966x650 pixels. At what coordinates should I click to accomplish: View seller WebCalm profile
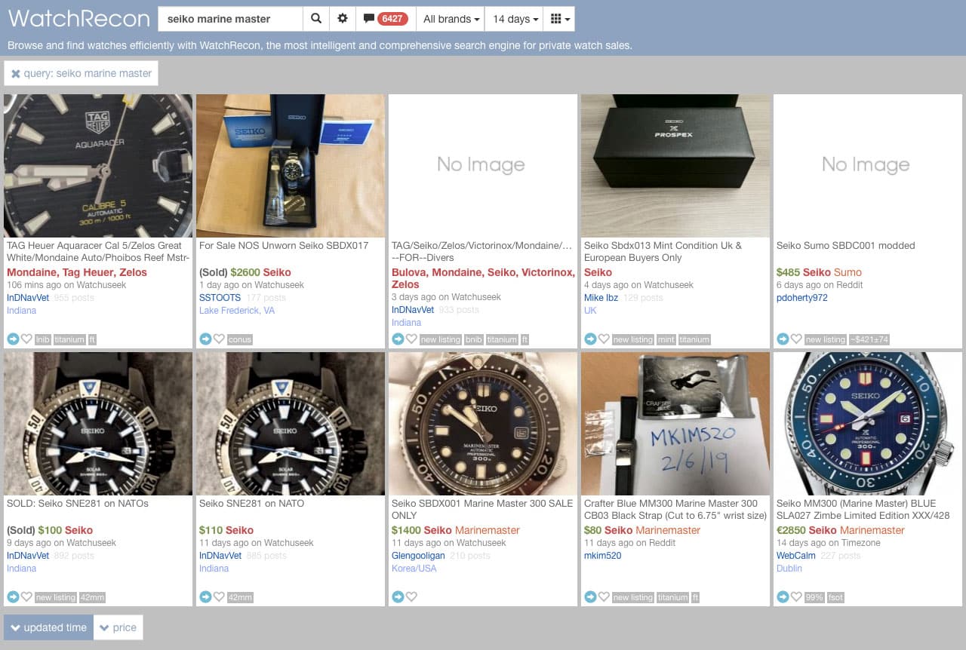click(x=796, y=556)
